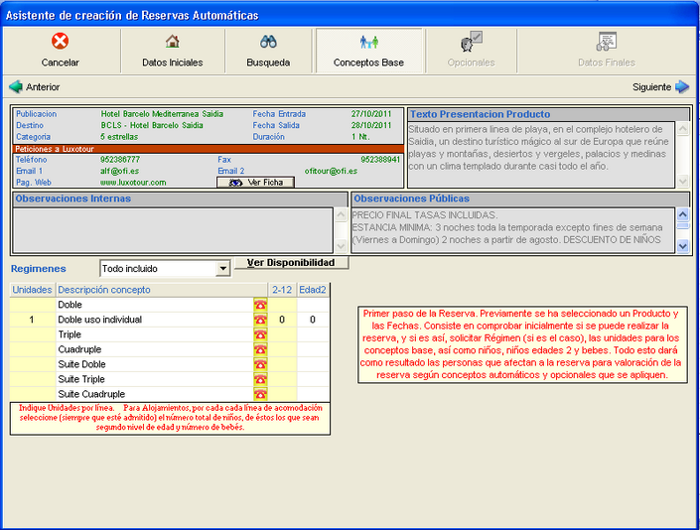This screenshot has height=530, width=700.
Task: Click down arrow of Observaciones Internas scrollbar
Action: click(x=342, y=246)
